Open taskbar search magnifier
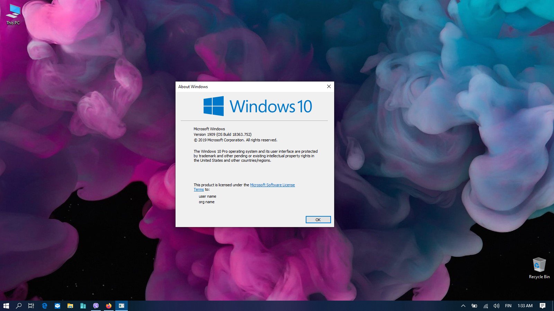 click(x=19, y=306)
